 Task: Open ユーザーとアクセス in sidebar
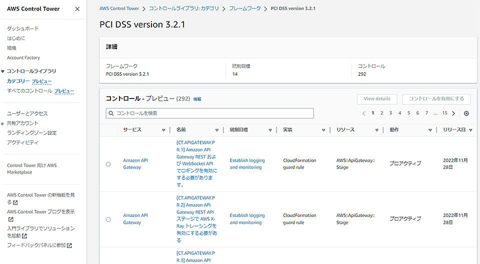click(27, 113)
